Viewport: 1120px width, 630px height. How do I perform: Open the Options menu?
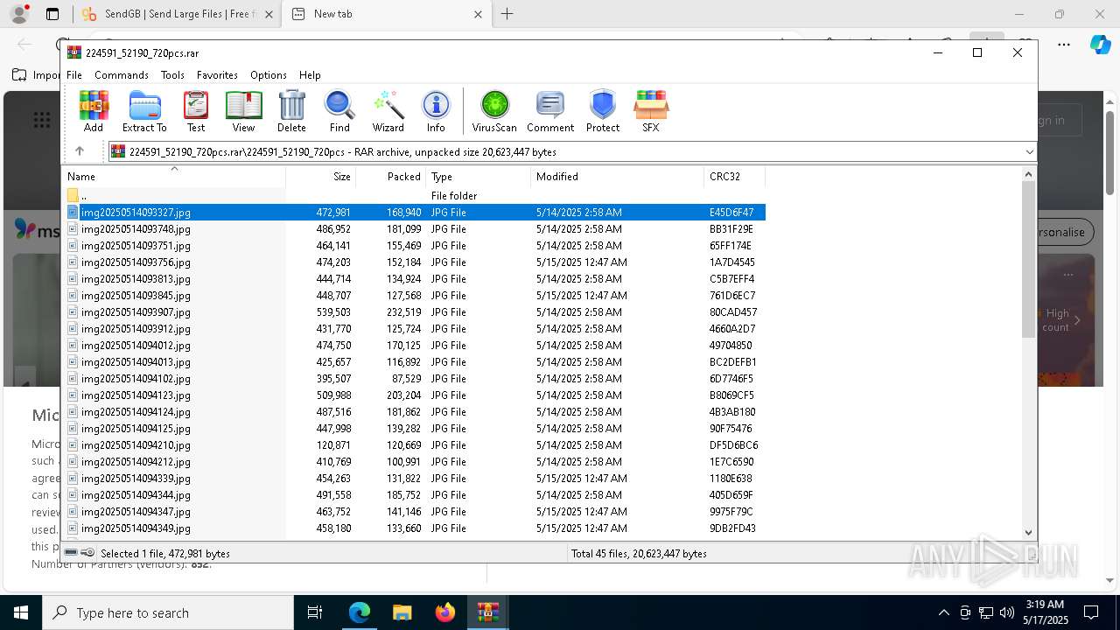pyautogui.click(x=269, y=75)
